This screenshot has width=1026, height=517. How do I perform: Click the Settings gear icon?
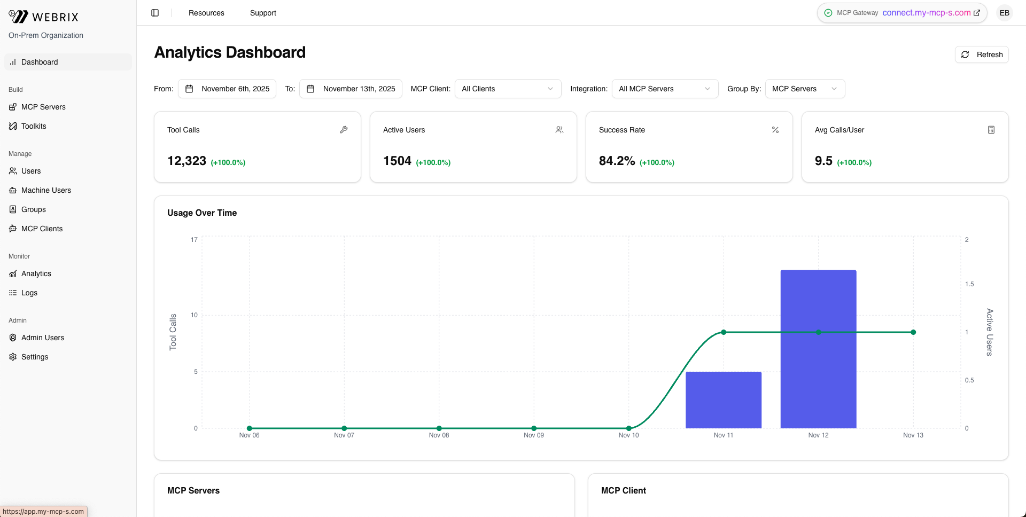13,357
